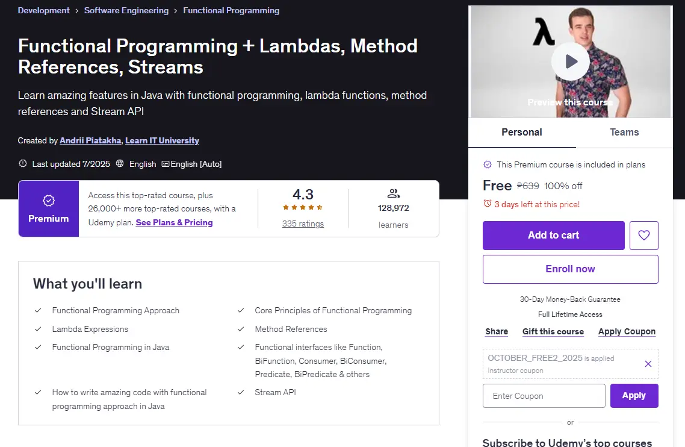Click 'OCTOBER_FREE2_2025 is applied' coupon text

(x=551, y=358)
